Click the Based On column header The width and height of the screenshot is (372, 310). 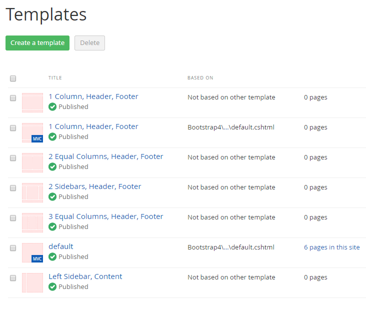200,78
